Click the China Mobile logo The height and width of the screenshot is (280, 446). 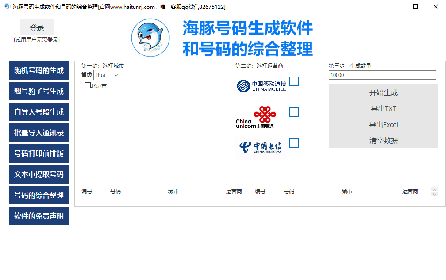pos(261,86)
